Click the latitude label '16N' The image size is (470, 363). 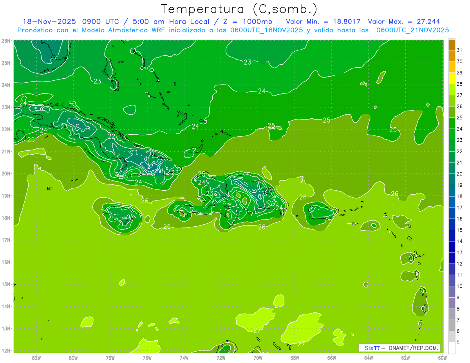coord(6,262)
